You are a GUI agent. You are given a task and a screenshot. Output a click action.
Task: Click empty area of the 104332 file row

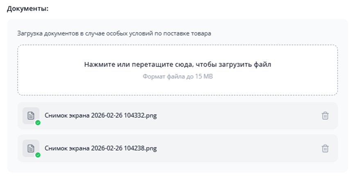(x=237, y=116)
